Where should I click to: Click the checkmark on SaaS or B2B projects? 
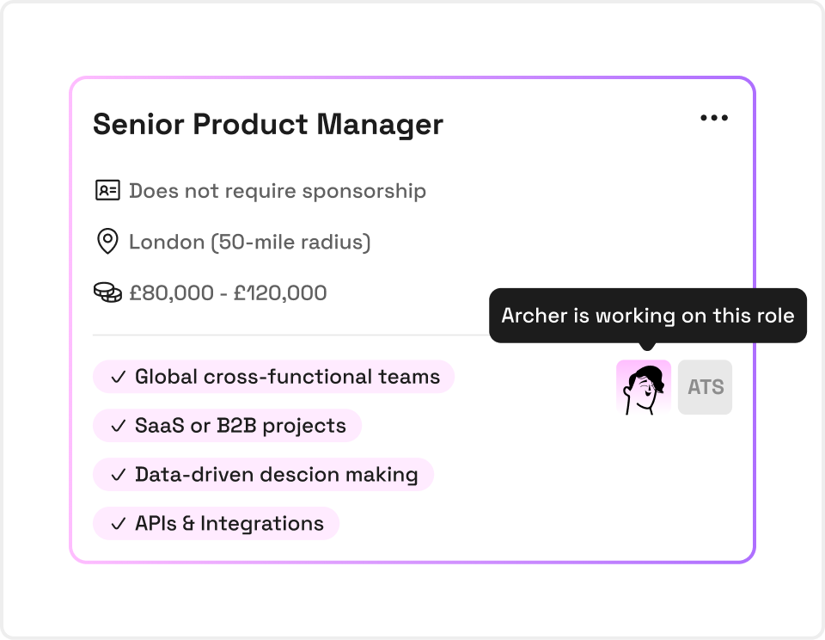(119, 426)
